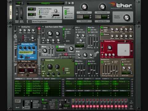The image size is (148, 111).
Task: Click the Master Volume knob
Action: click(x=126, y=18)
